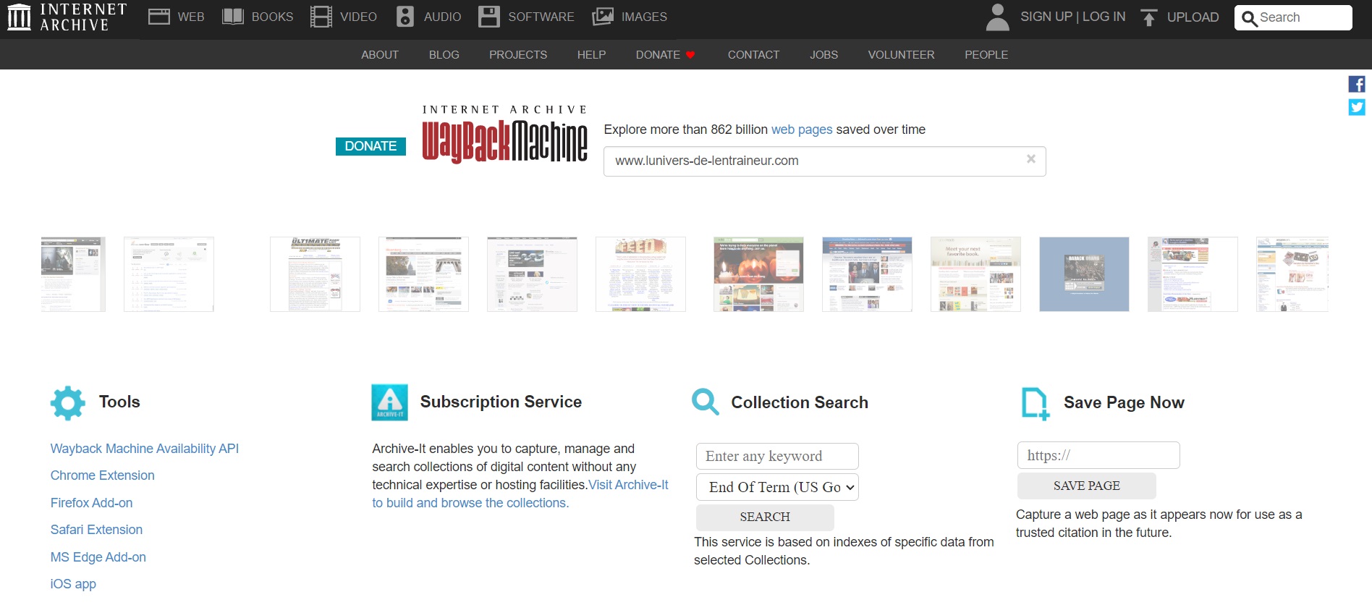Open the BLOG menu item
The height and width of the screenshot is (605, 1372).
(444, 55)
